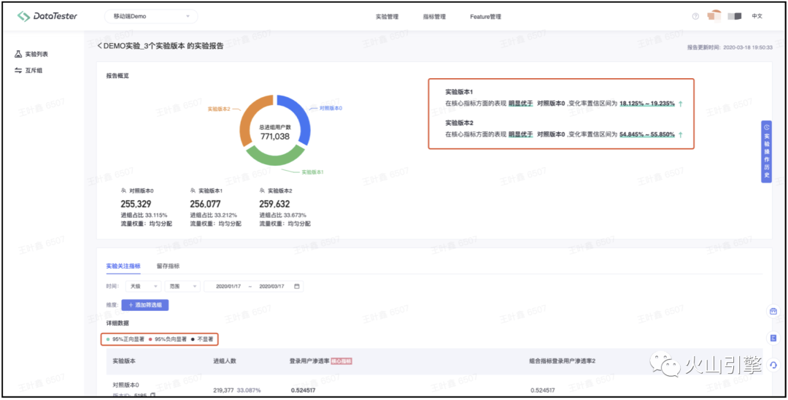Click 明显优于 in the 实验版本2 summary
Screen dimensions: 788x400
pyautogui.click(x=521, y=135)
